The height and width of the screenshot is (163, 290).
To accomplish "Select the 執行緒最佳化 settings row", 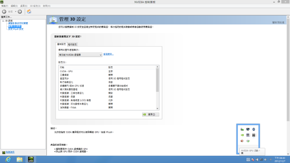I will (x=107, y=82).
